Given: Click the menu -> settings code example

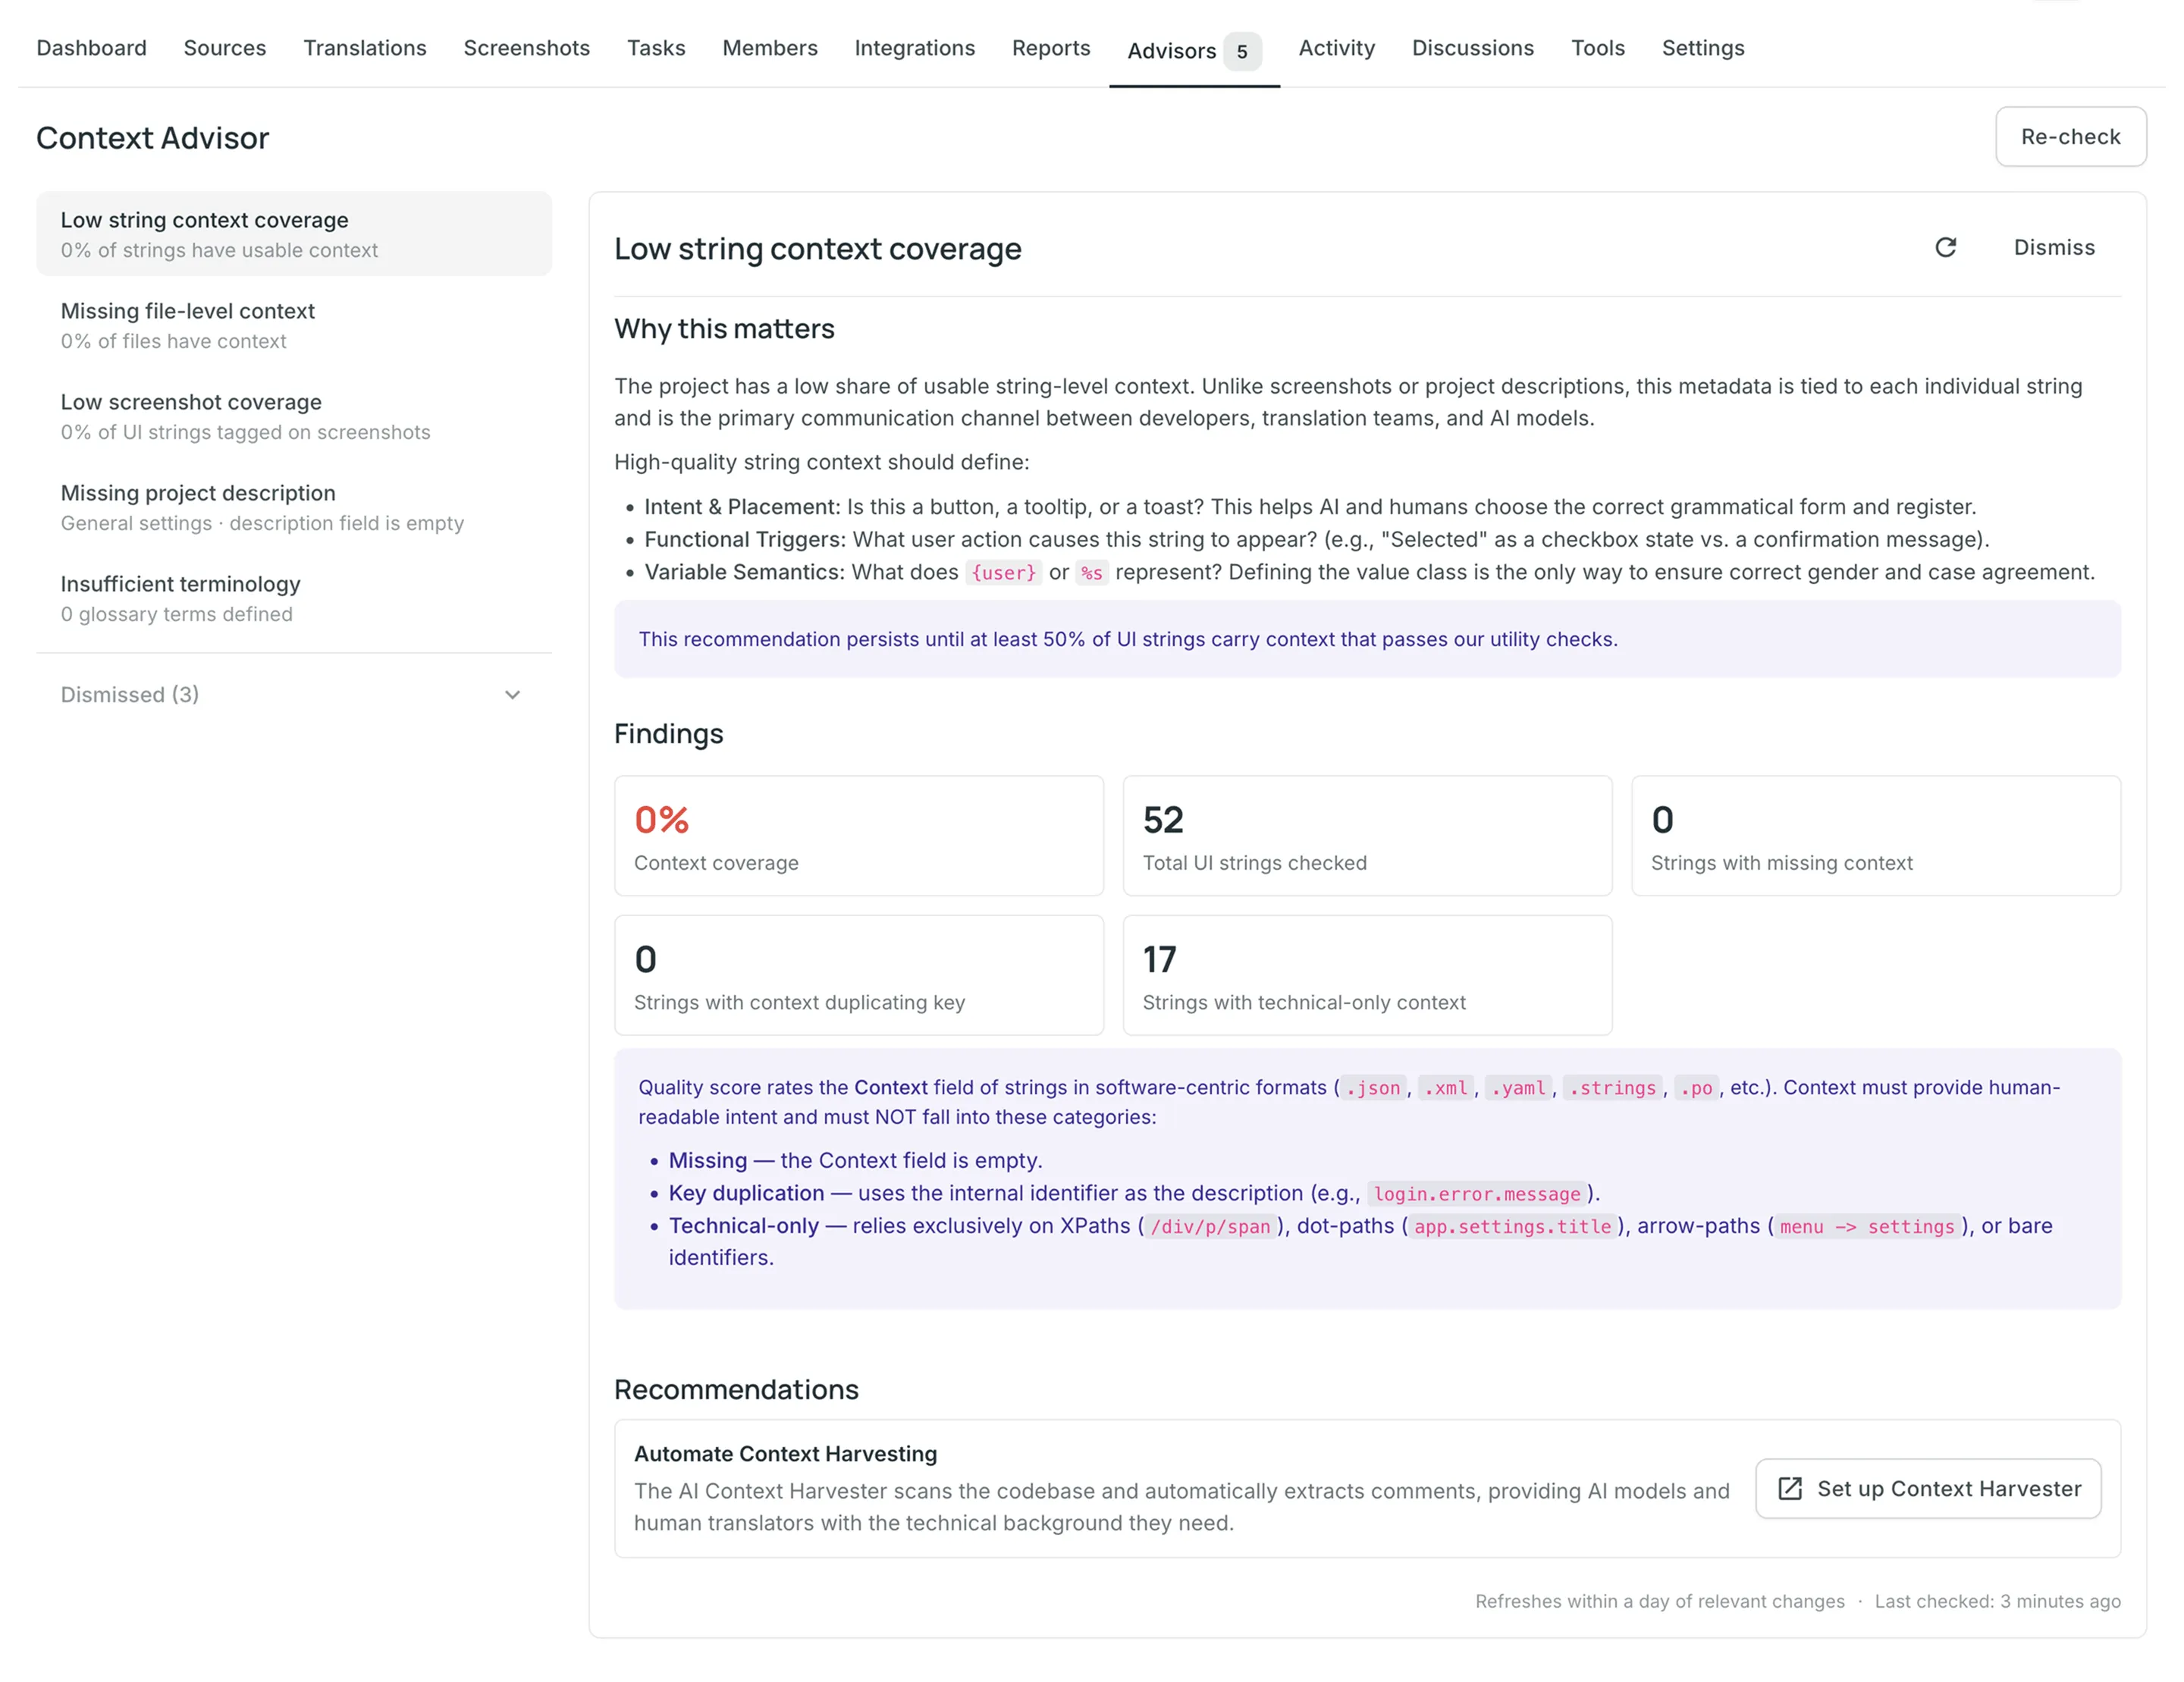Looking at the screenshot, I should coord(1867,1227).
